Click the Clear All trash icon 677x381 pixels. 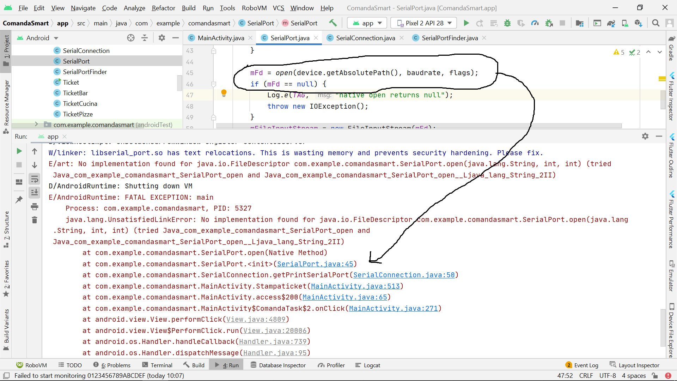(35, 220)
